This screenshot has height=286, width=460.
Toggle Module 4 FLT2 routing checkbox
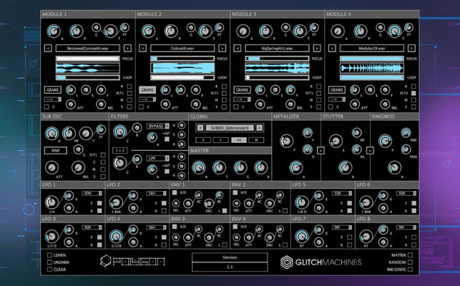[413, 93]
